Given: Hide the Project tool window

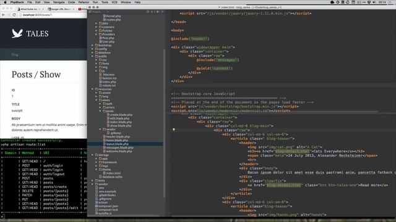Looking at the screenshot, I should pos(162,12).
